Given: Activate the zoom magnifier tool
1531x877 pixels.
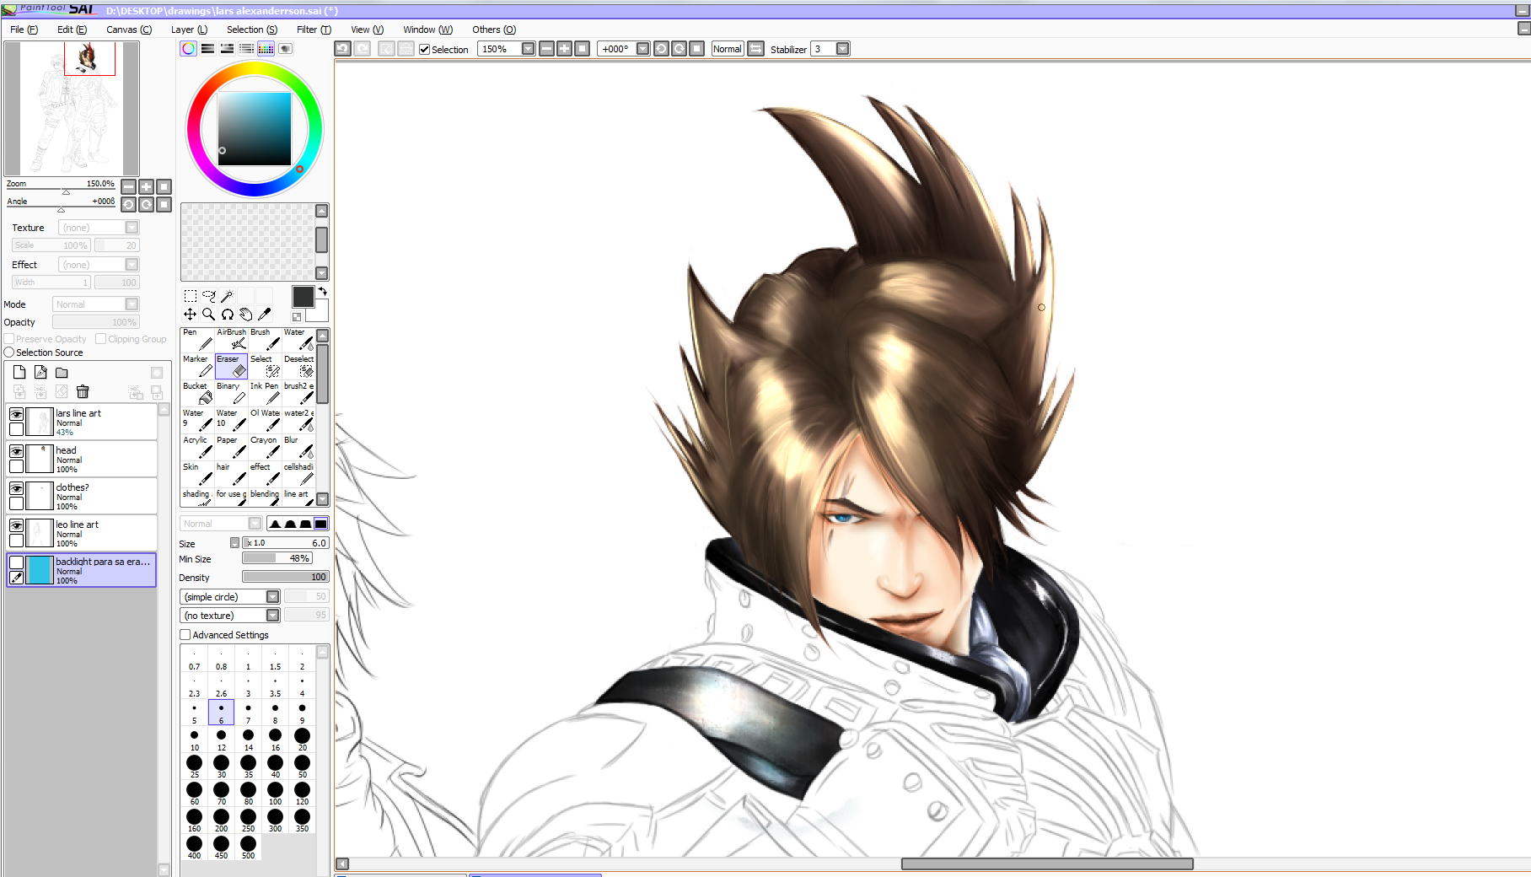Looking at the screenshot, I should 208,314.
